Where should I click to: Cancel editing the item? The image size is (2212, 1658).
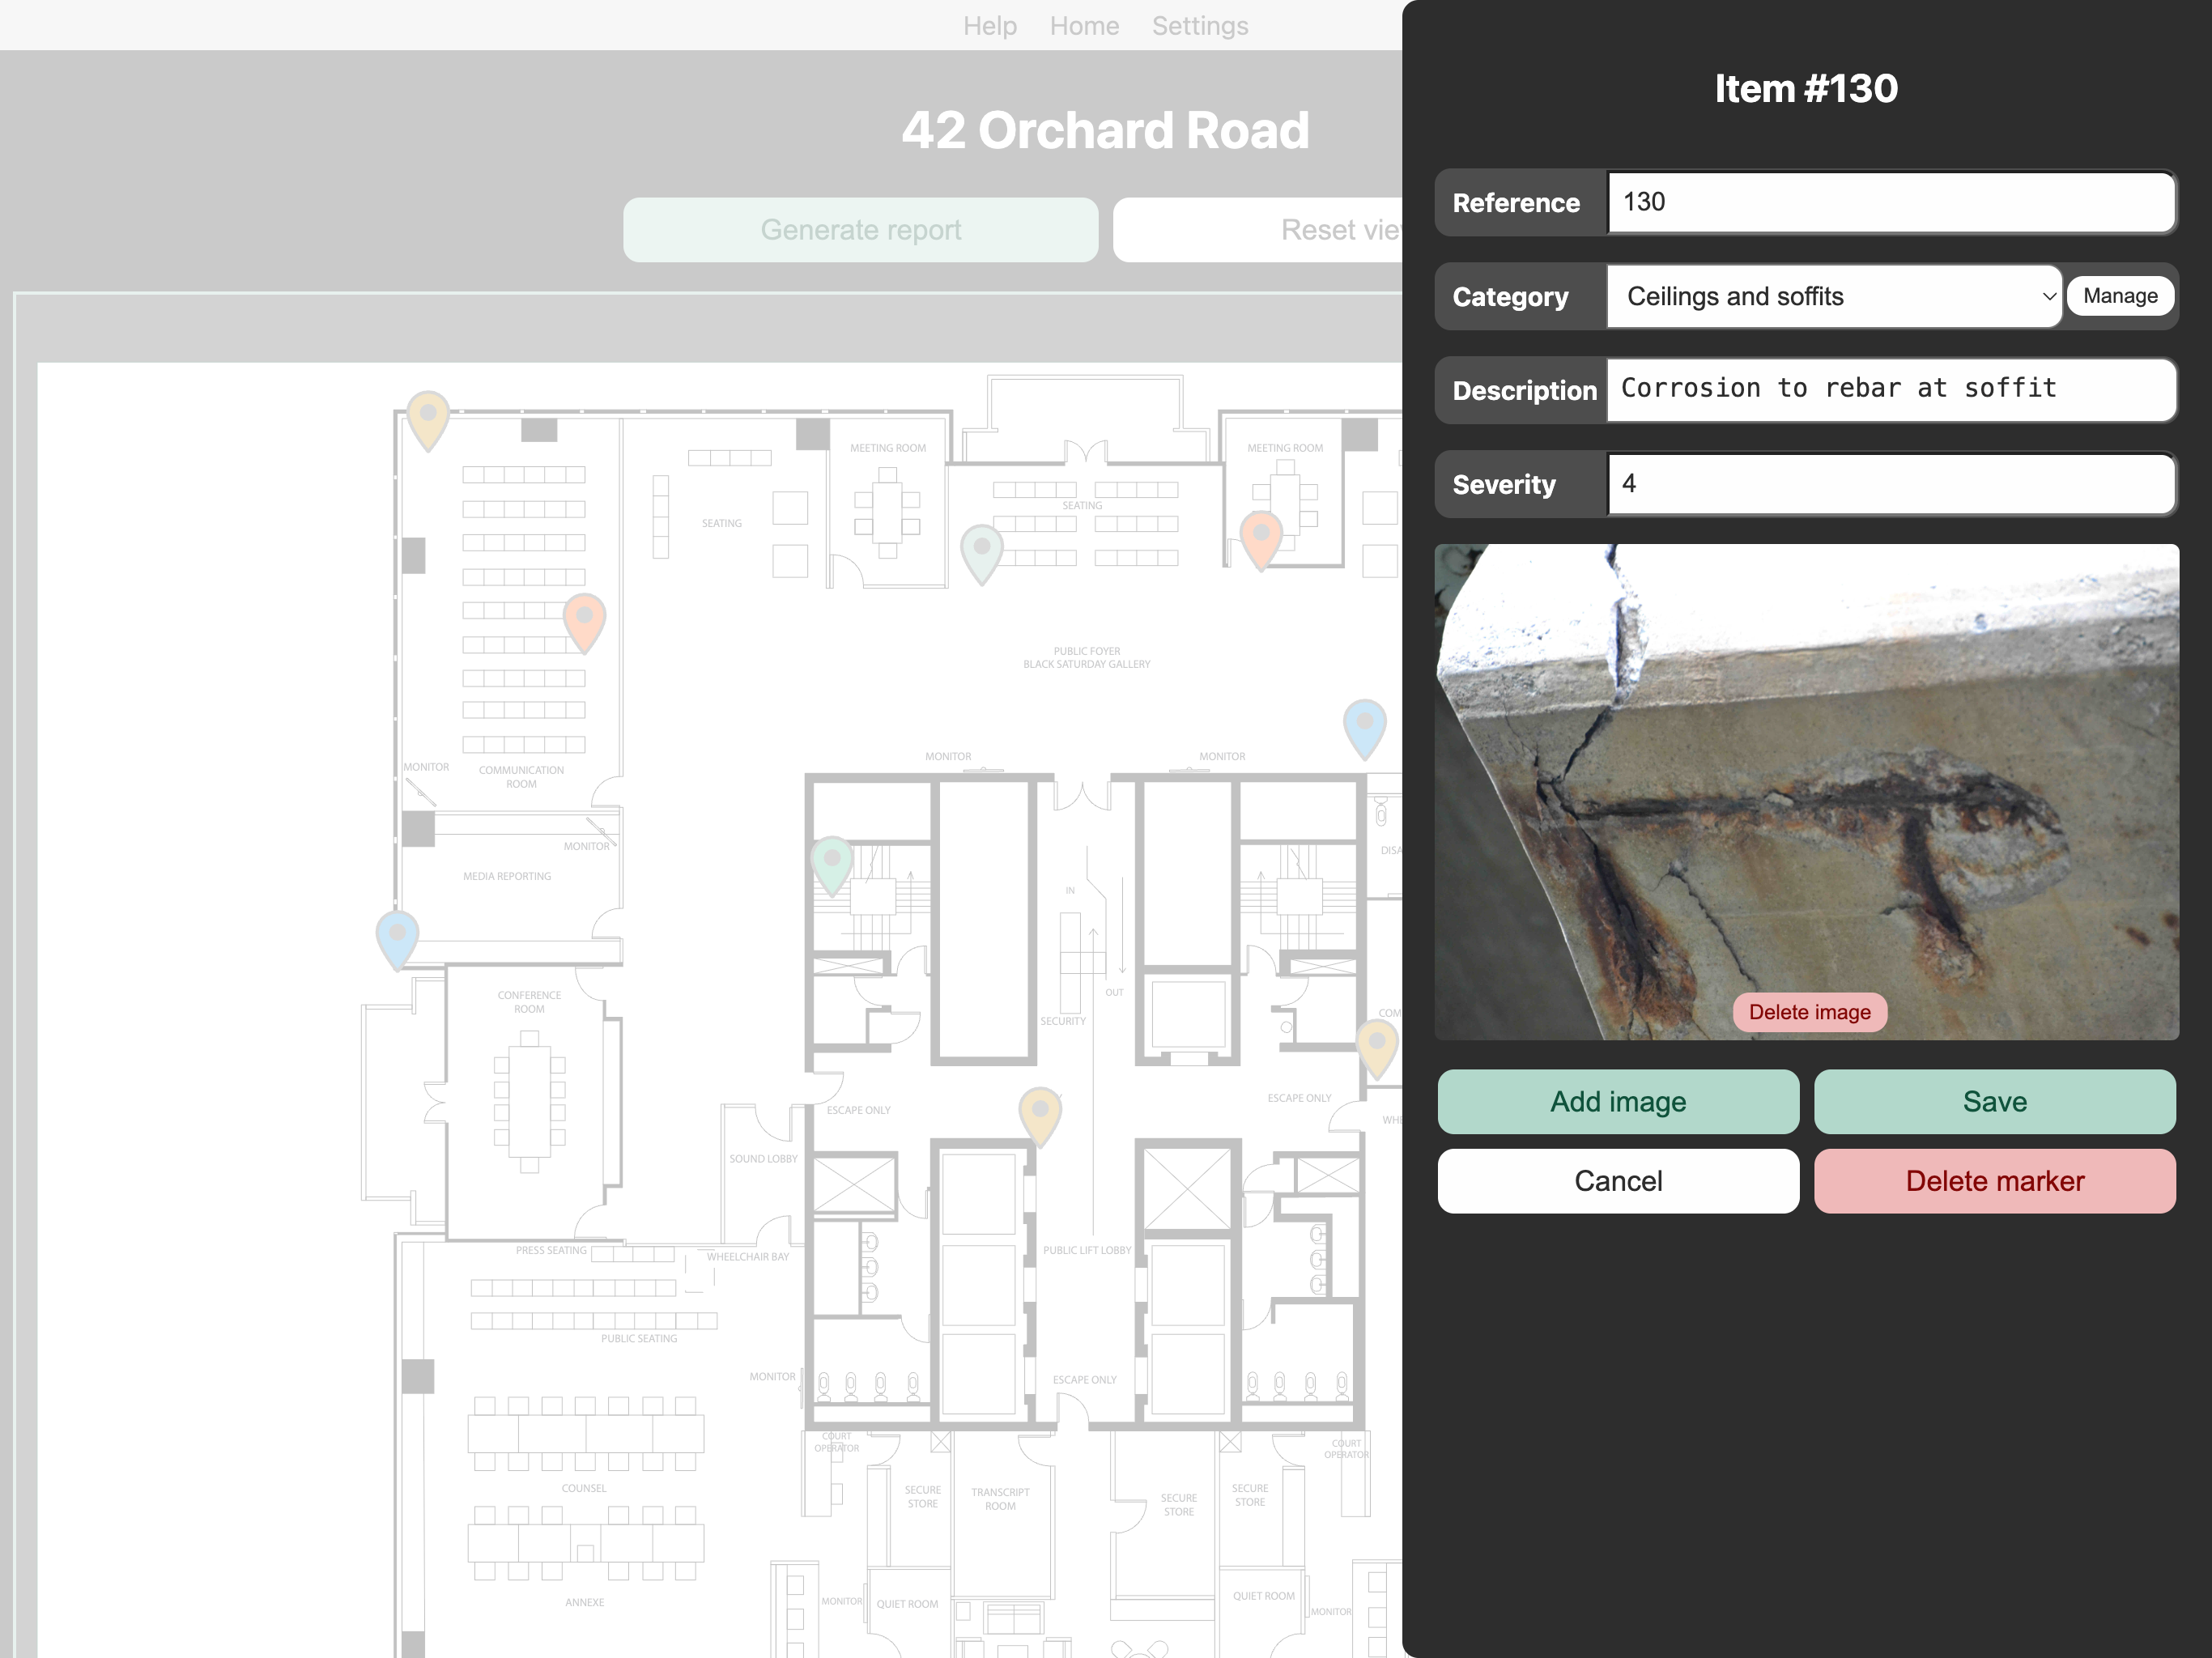[1618, 1181]
